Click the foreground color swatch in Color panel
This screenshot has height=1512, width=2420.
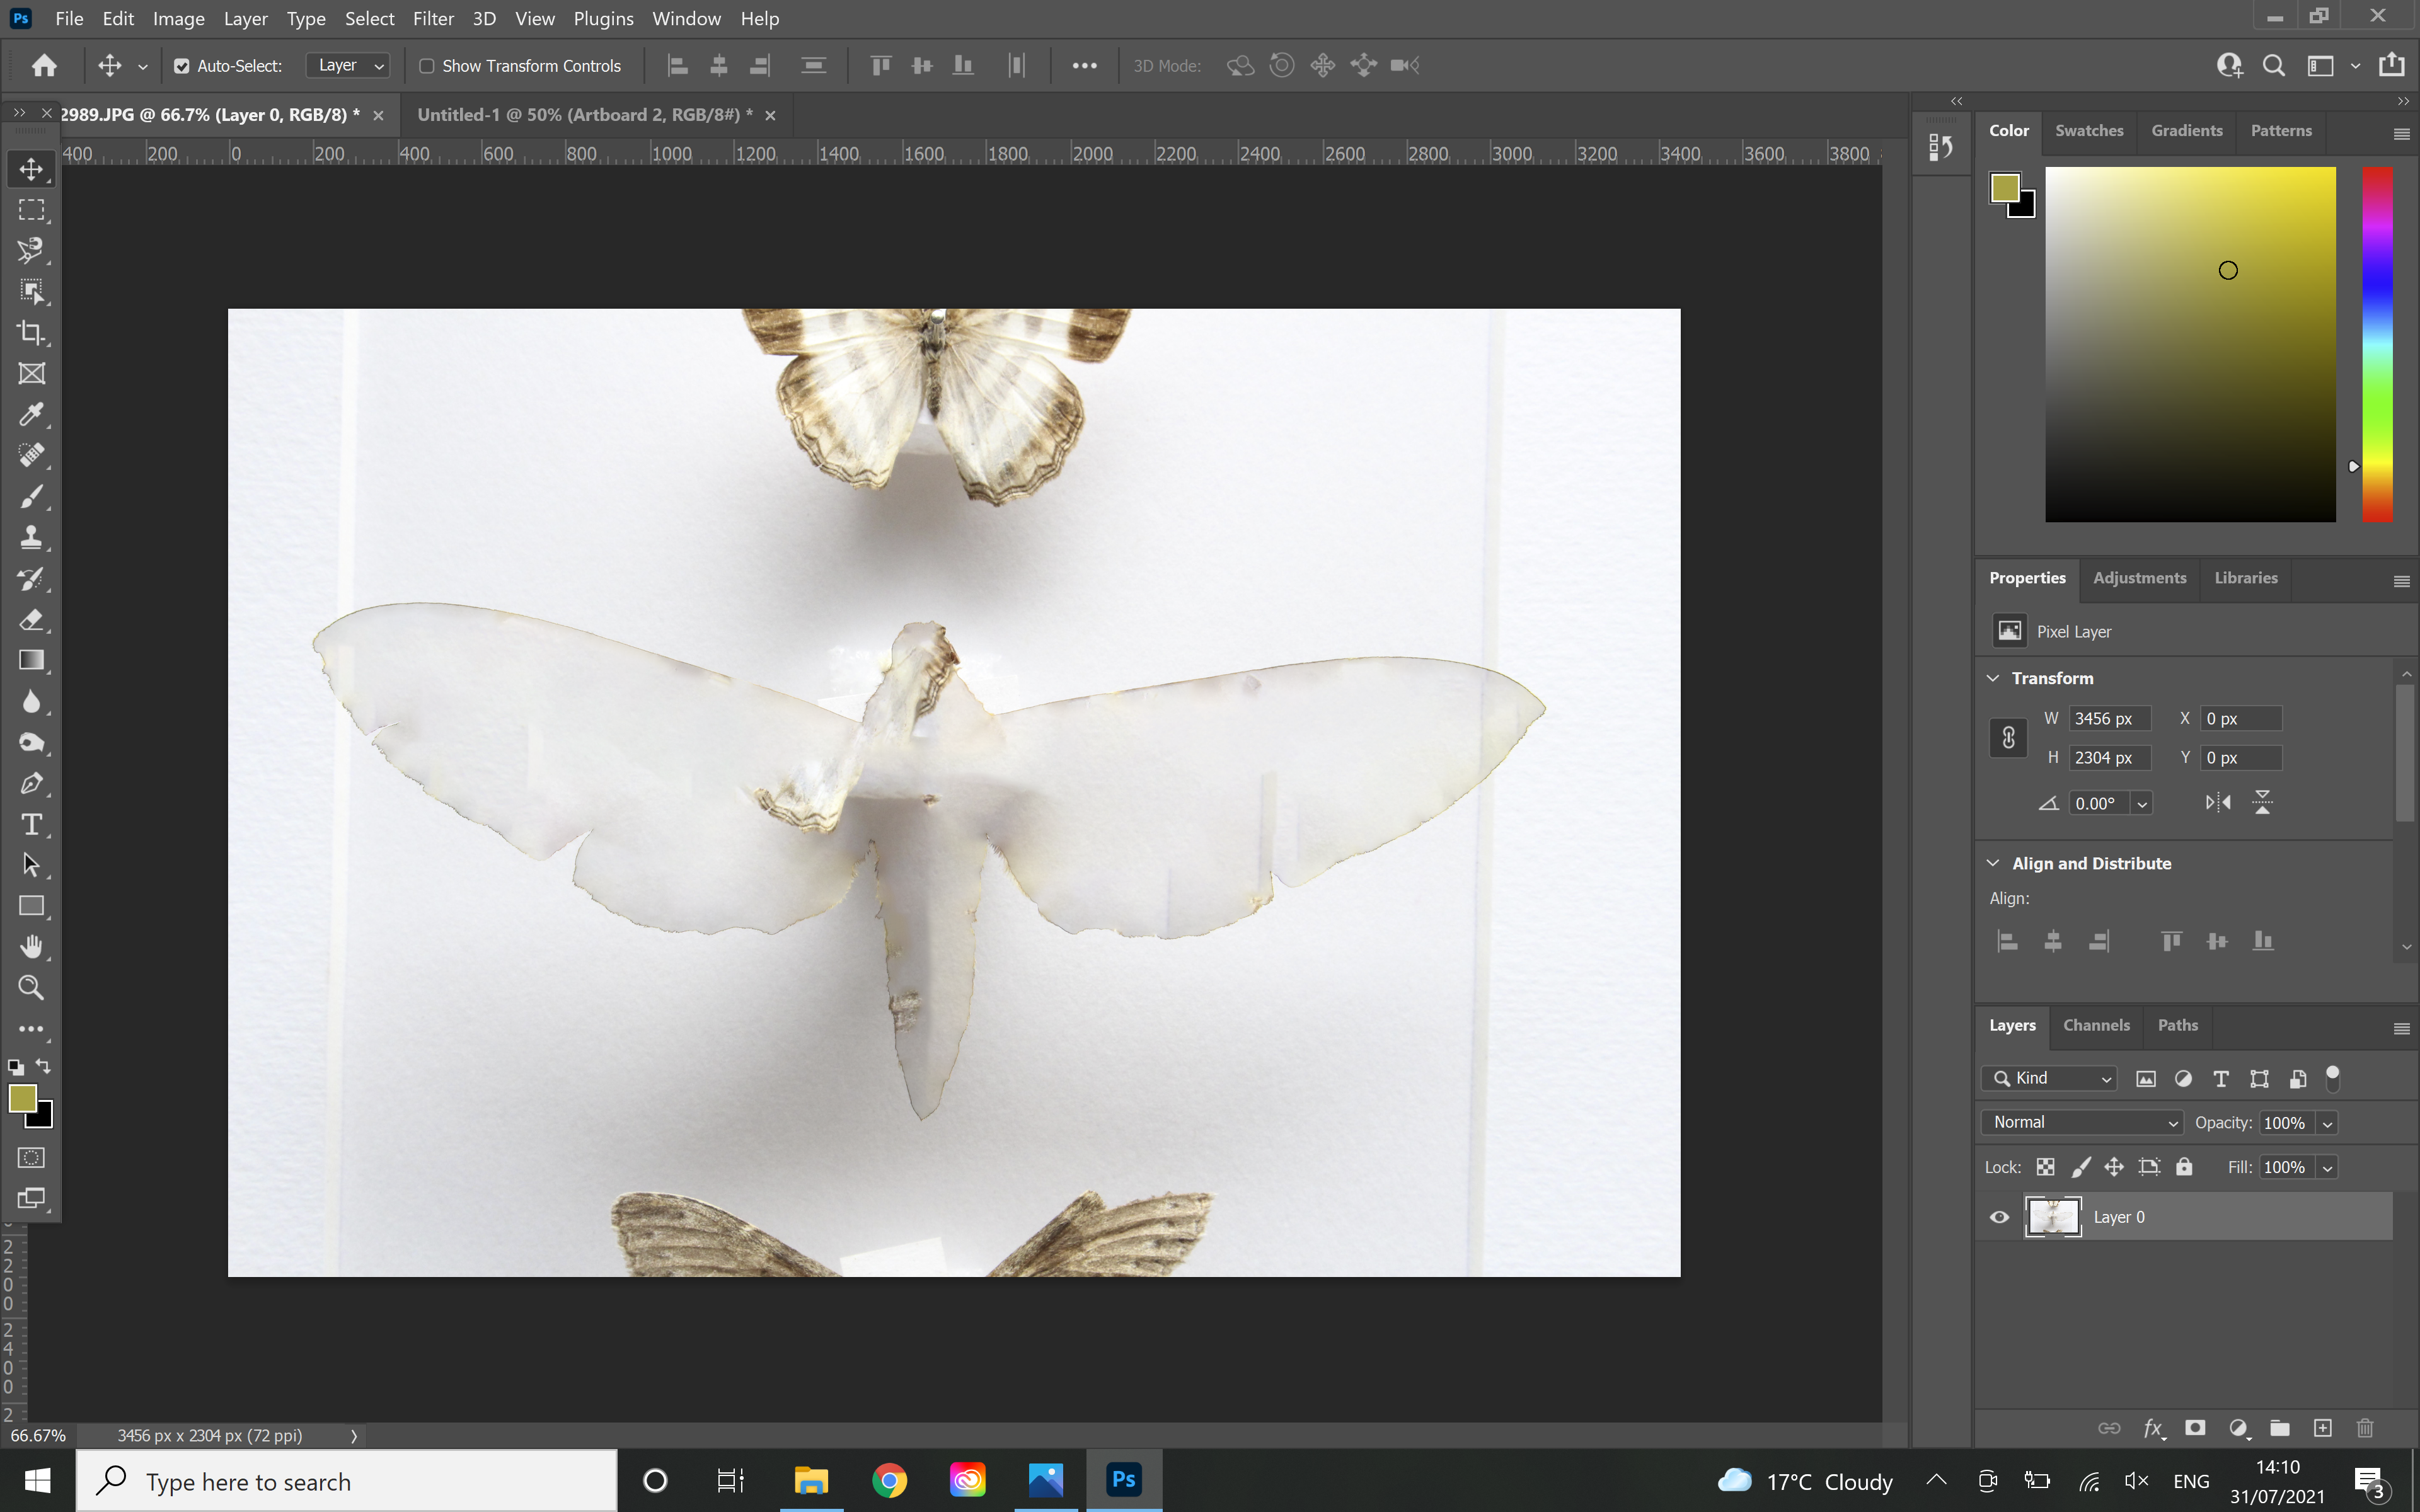(2004, 187)
